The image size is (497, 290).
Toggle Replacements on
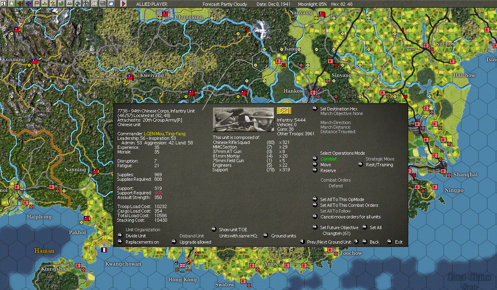coord(142,242)
